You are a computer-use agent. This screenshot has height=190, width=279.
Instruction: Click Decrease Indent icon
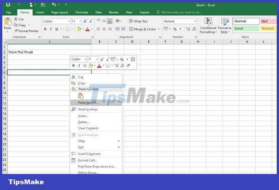pyautogui.click(x=118, y=29)
